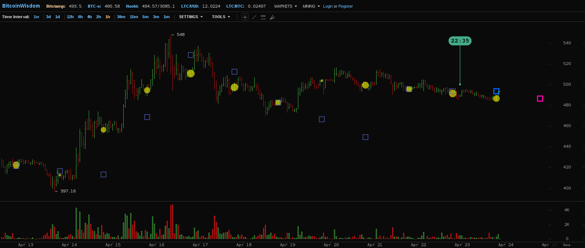
Task: Choose the horizontal lines drawing tool
Action: coord(263,17)
